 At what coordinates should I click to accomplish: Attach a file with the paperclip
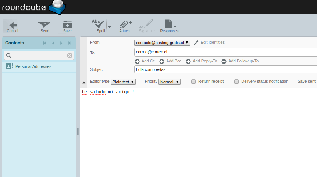coord(125,26)
